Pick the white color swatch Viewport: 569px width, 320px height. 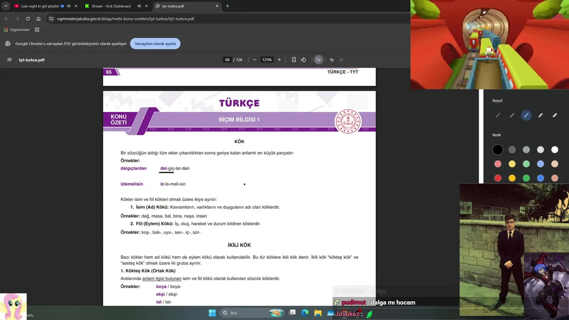click(x=555, y=150)
